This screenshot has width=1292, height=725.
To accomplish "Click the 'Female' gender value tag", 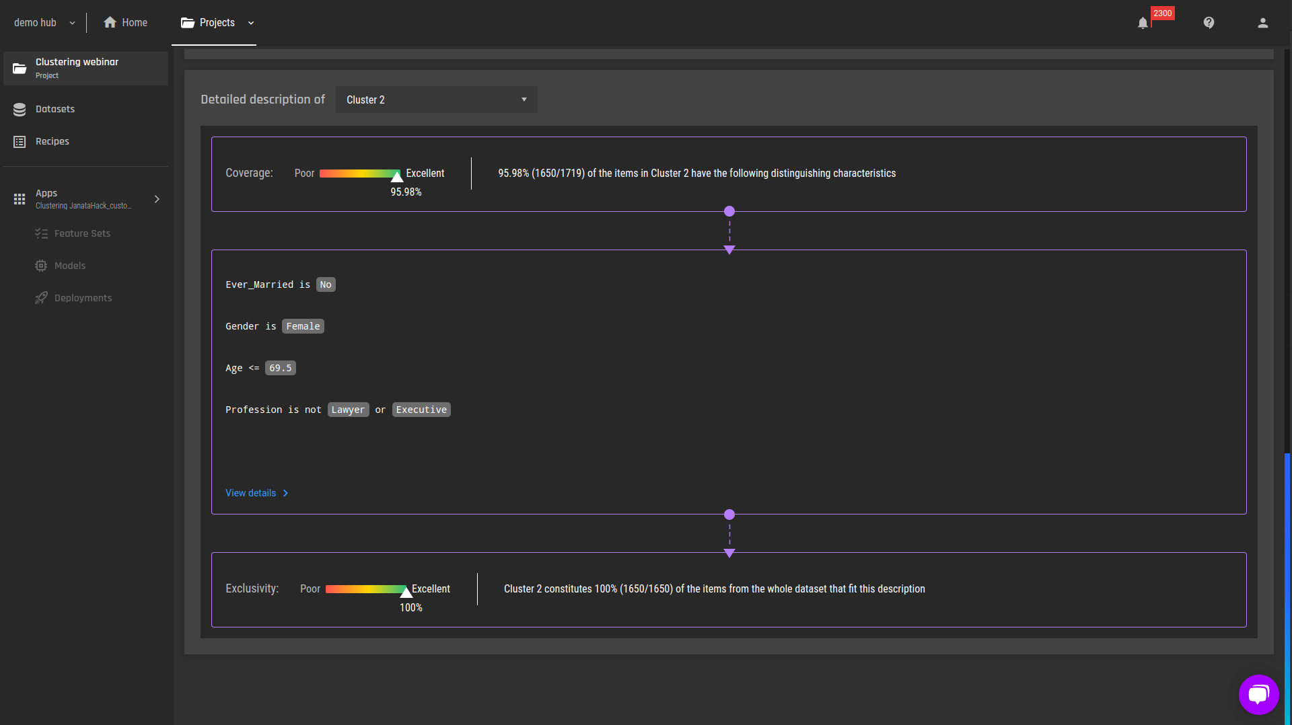I will pos(303,326).
